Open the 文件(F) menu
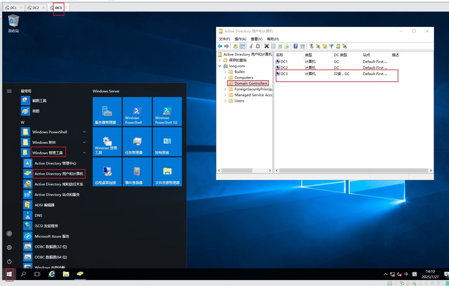Screen dimensions: 449x286 [224, 39]
